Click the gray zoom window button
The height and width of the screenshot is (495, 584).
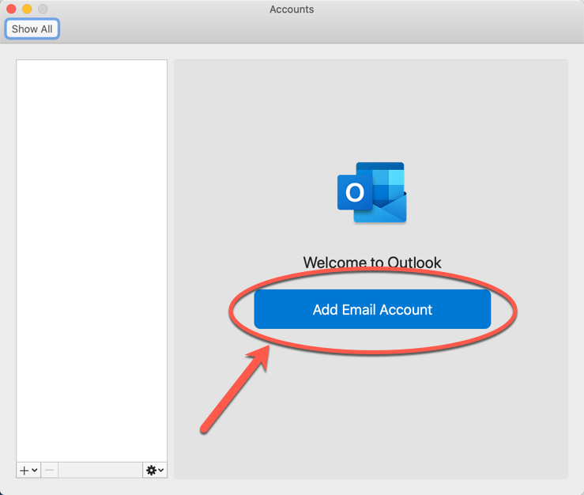point(43,9)
